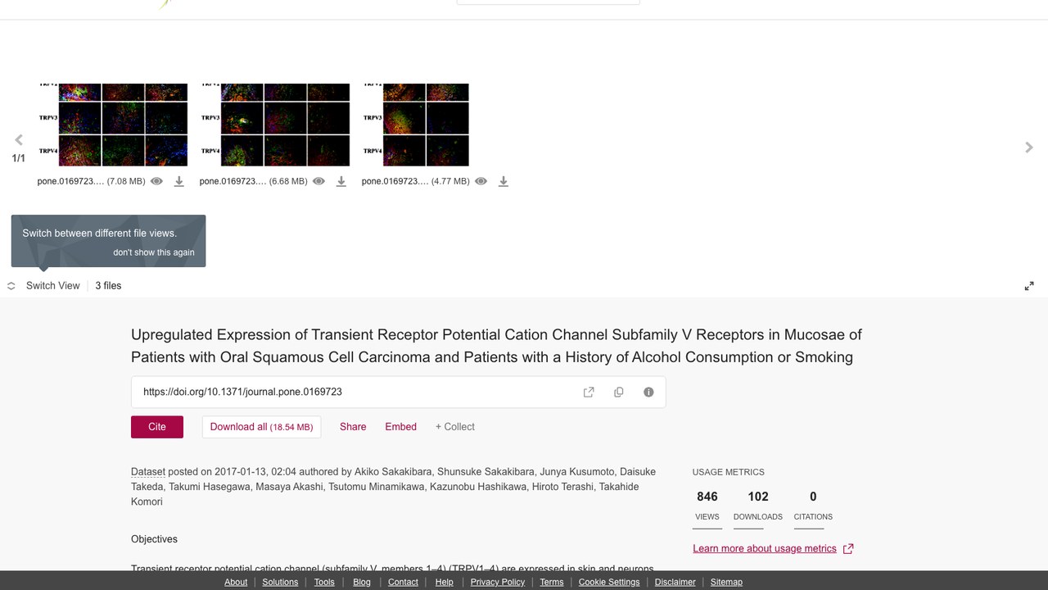
Task: Click the Switch View toggle icon
Action: pyautogui.click(x=11, y=286)
